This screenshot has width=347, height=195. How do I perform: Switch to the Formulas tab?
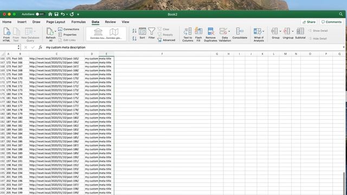click(x=78, y=22)
